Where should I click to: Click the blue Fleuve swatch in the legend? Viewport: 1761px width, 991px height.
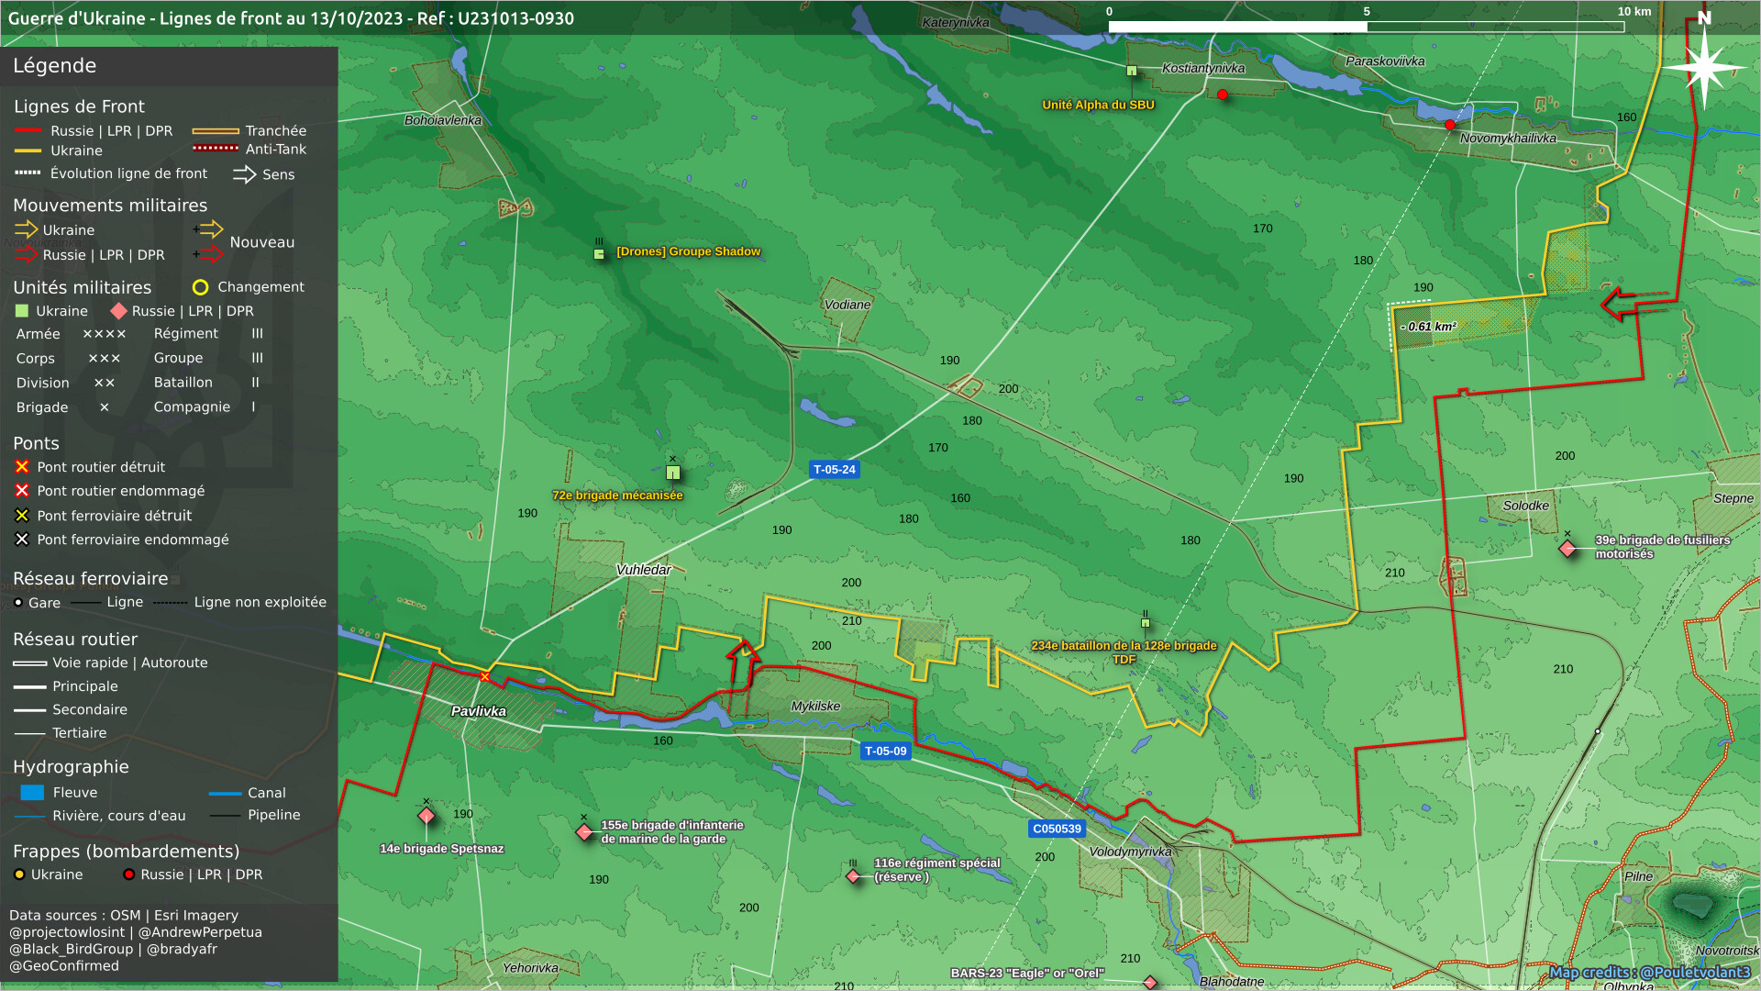pos(32,793)
